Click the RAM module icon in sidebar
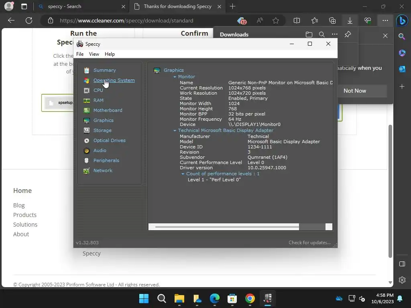411x308 pixels. pos(87,100)
